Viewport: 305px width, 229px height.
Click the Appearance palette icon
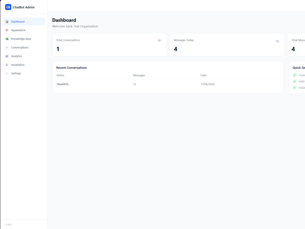click(7, 30)
